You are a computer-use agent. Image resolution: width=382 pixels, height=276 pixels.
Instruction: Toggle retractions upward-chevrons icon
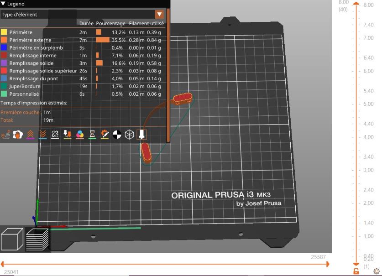click(x=30, y=135)
